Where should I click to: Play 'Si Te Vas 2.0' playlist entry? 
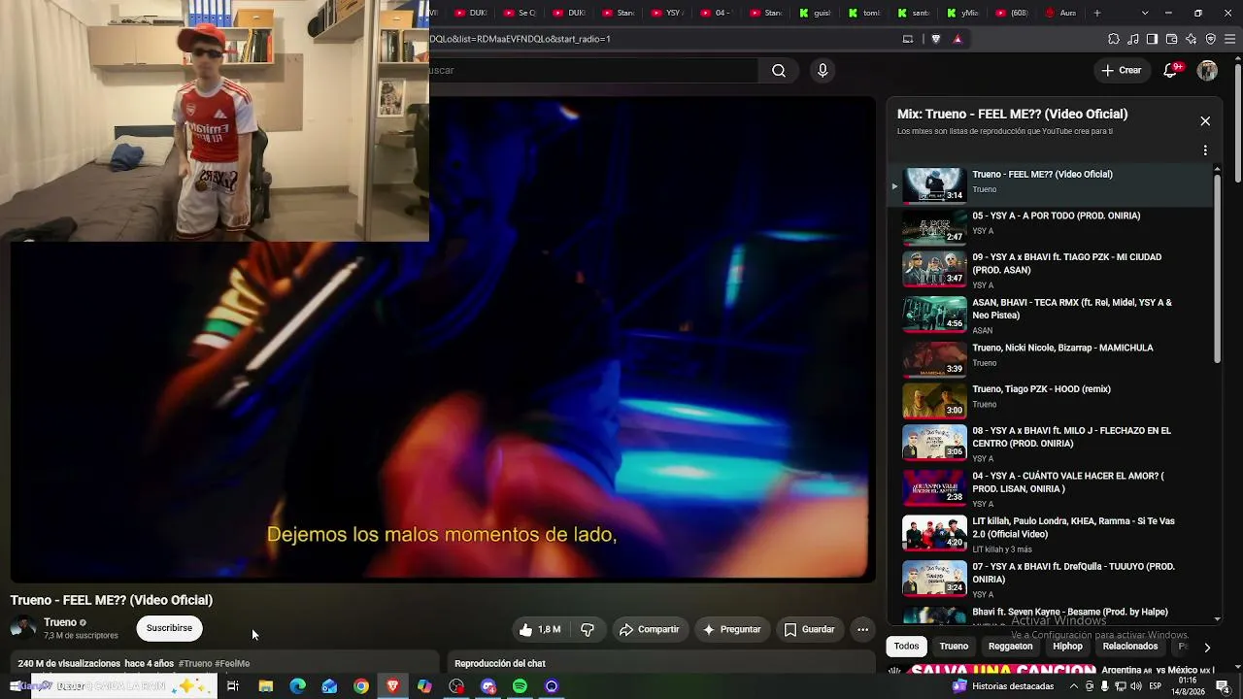click(x=1052, y=534)
